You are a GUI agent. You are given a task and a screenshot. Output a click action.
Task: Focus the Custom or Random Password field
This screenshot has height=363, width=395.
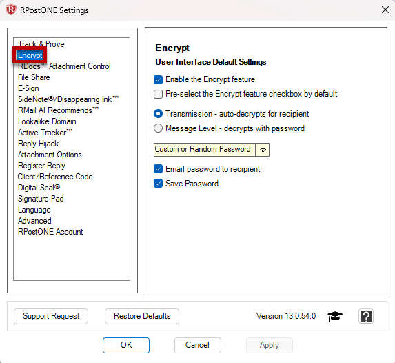click(x=205, y=150)
